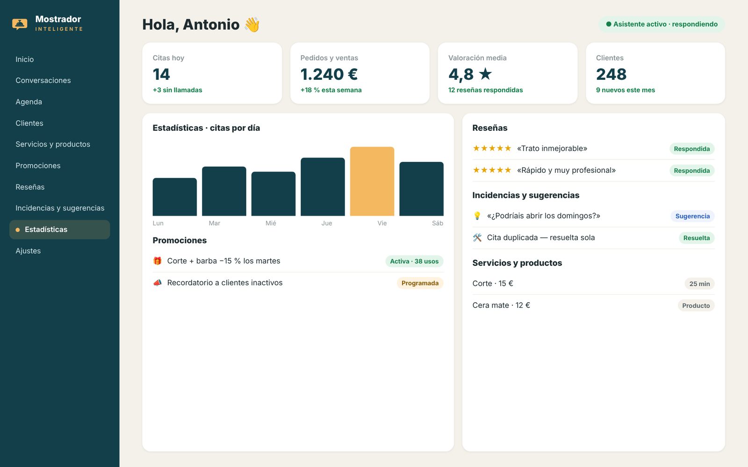This screenshot has height=467, width=748.
Task: Click the megaphone icon beside Recordatorio a clientes inactivos
Action: click(158, 283)
